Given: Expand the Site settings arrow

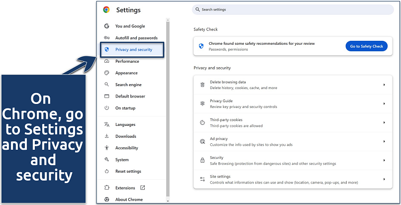Looking at the screenshot, I should click(x=384, y=179).
